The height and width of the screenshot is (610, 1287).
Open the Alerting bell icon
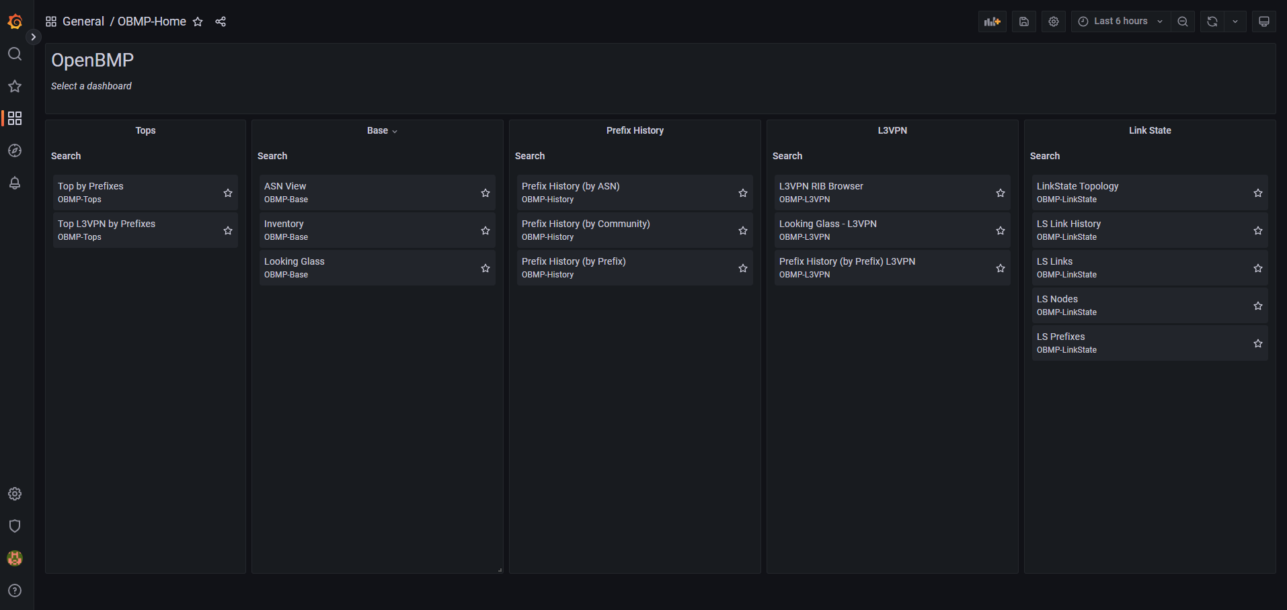coord(15,183)
